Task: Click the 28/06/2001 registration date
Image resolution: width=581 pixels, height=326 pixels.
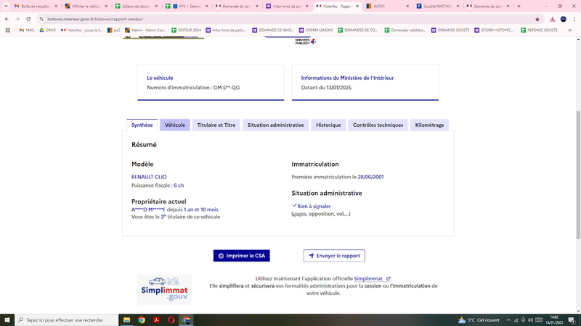Action: pyautogui.click(x=370, y=177)
